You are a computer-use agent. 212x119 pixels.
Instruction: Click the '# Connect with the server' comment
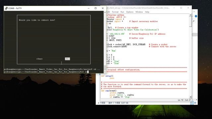coord(163,47)
